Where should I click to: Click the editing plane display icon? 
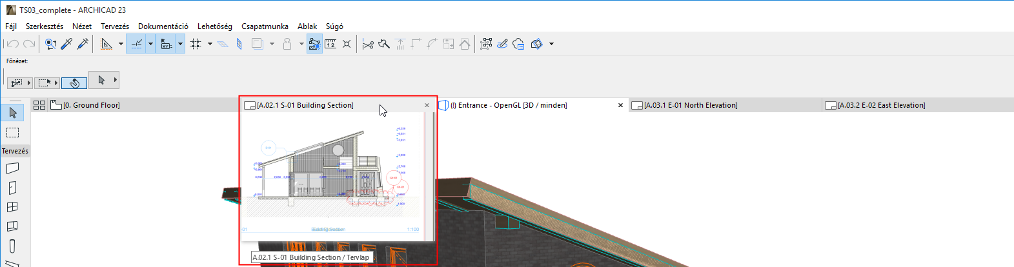coord(223,44)
